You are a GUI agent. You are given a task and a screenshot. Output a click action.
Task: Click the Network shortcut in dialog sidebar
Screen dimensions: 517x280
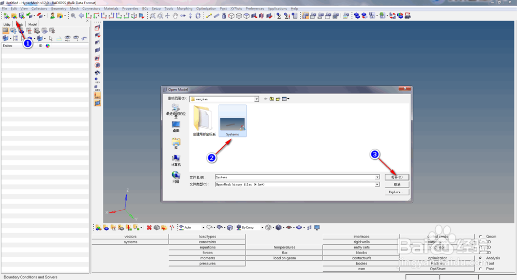point(176,177)
